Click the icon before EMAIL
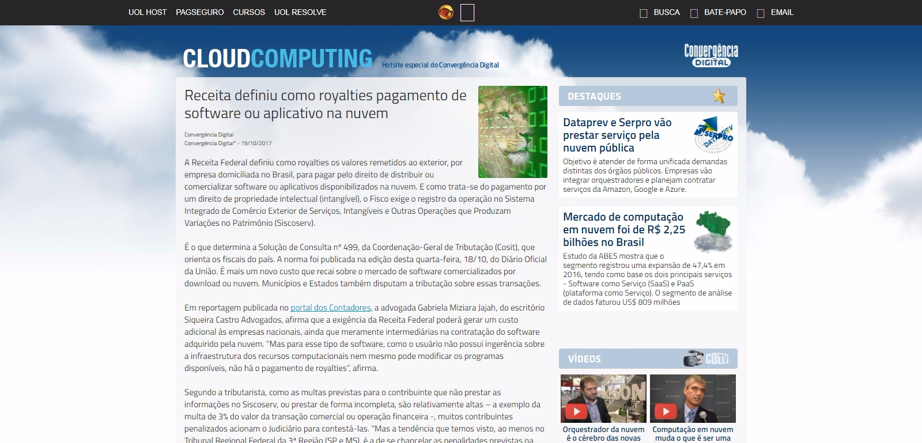The image size is (922, 443). tap(761, 13)
